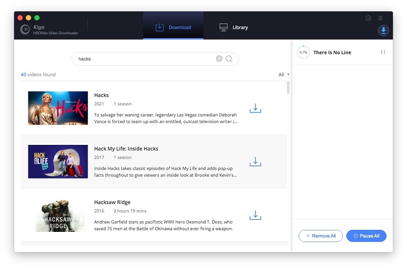
Task: Download the Hacksaw Ridge movie
Action: pyautogui.click(x=255, y=215)
